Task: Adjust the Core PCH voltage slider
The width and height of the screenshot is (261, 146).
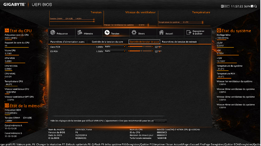Action: point(141,46)
